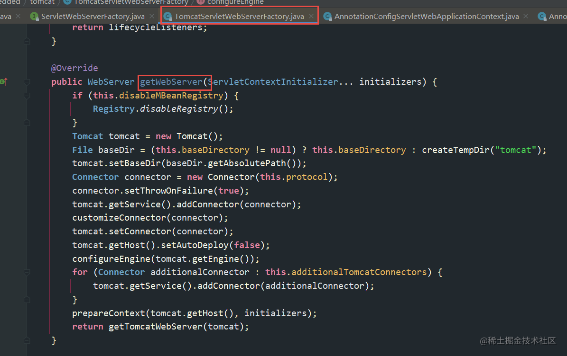Collapse the for additionalConnector loop fold marker
Image resolution: width=567 pixels, height=356 pixels.
[x=27, y=272]
